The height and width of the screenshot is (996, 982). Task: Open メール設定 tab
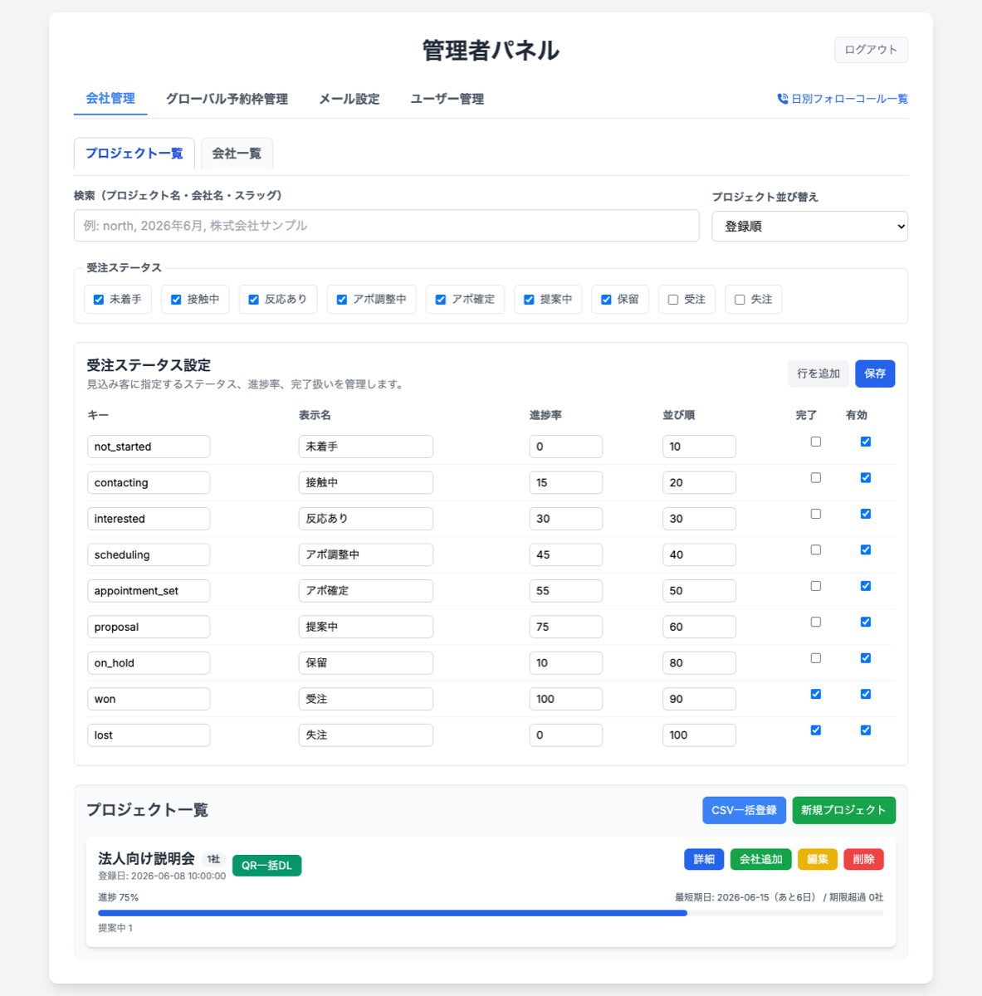[349, 99]
